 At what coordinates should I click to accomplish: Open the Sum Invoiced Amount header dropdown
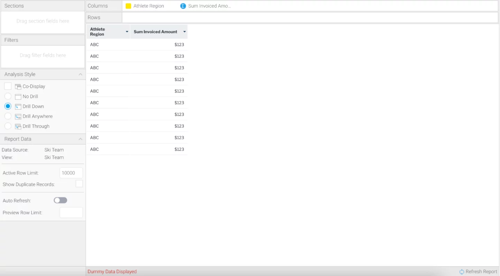pyautogui.click(x=184, y=32)
